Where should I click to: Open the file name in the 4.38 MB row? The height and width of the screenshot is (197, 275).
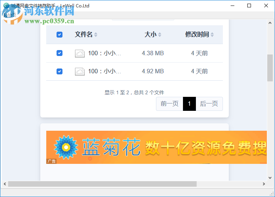coord(105,53)
